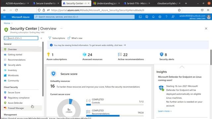Open What's new link
Image resolution: width=212 pixels, height=119 pixels.
(75, 38)
